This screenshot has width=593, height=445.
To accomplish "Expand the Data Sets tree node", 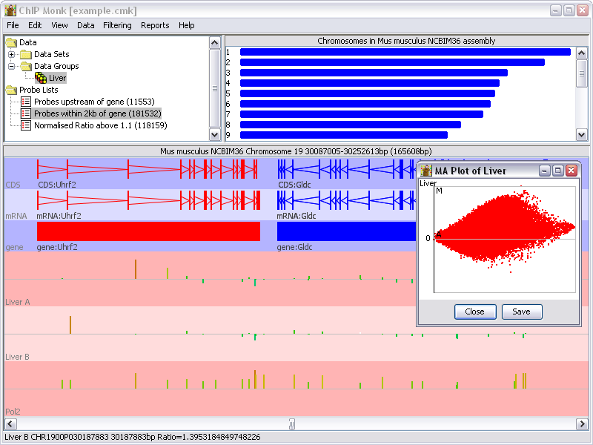I will click(11, 54).
